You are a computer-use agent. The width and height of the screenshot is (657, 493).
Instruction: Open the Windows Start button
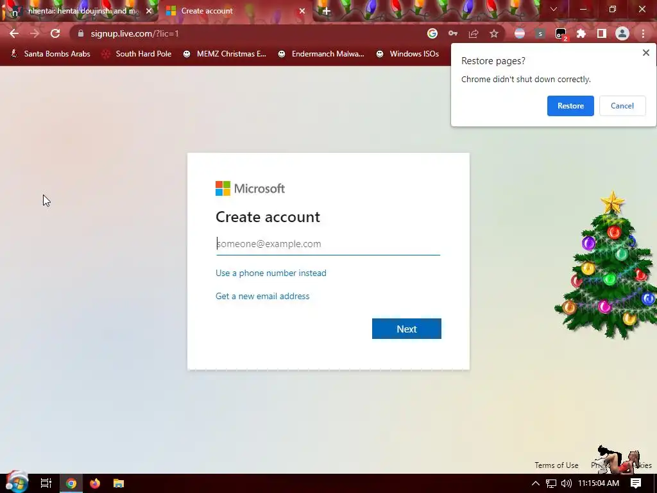point(17,482)
